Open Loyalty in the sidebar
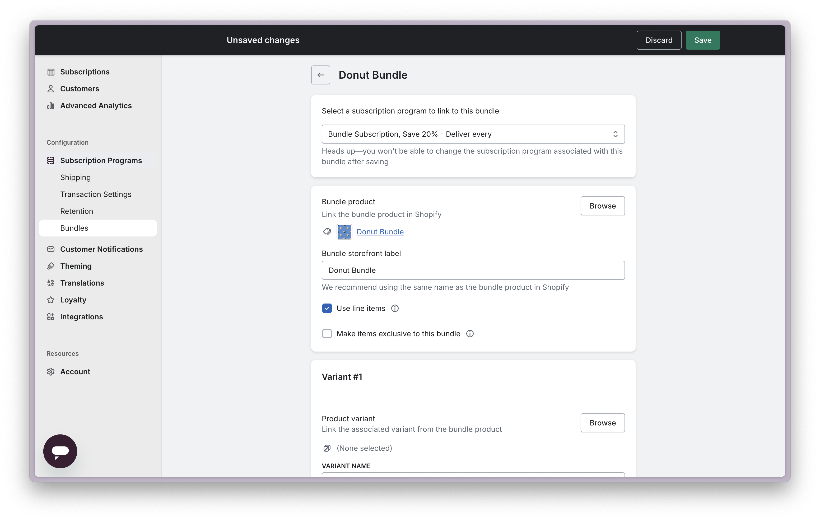 [x=73, y=300]
